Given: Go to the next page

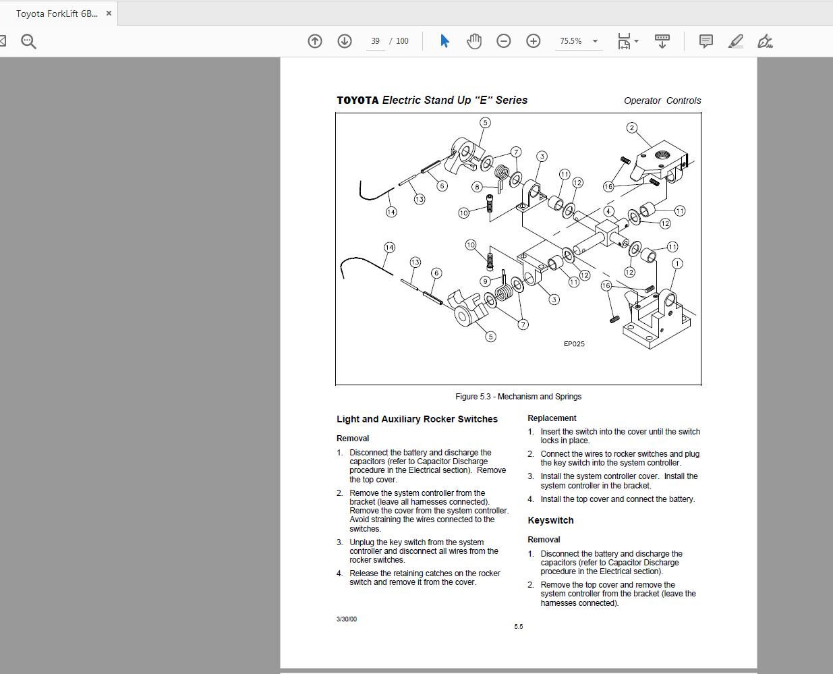Looking at the screenshot, I should 345,40.
